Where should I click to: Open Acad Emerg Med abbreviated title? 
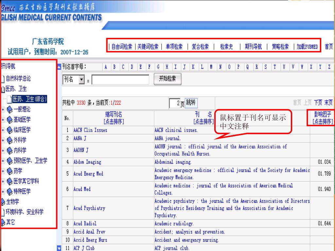88,174
